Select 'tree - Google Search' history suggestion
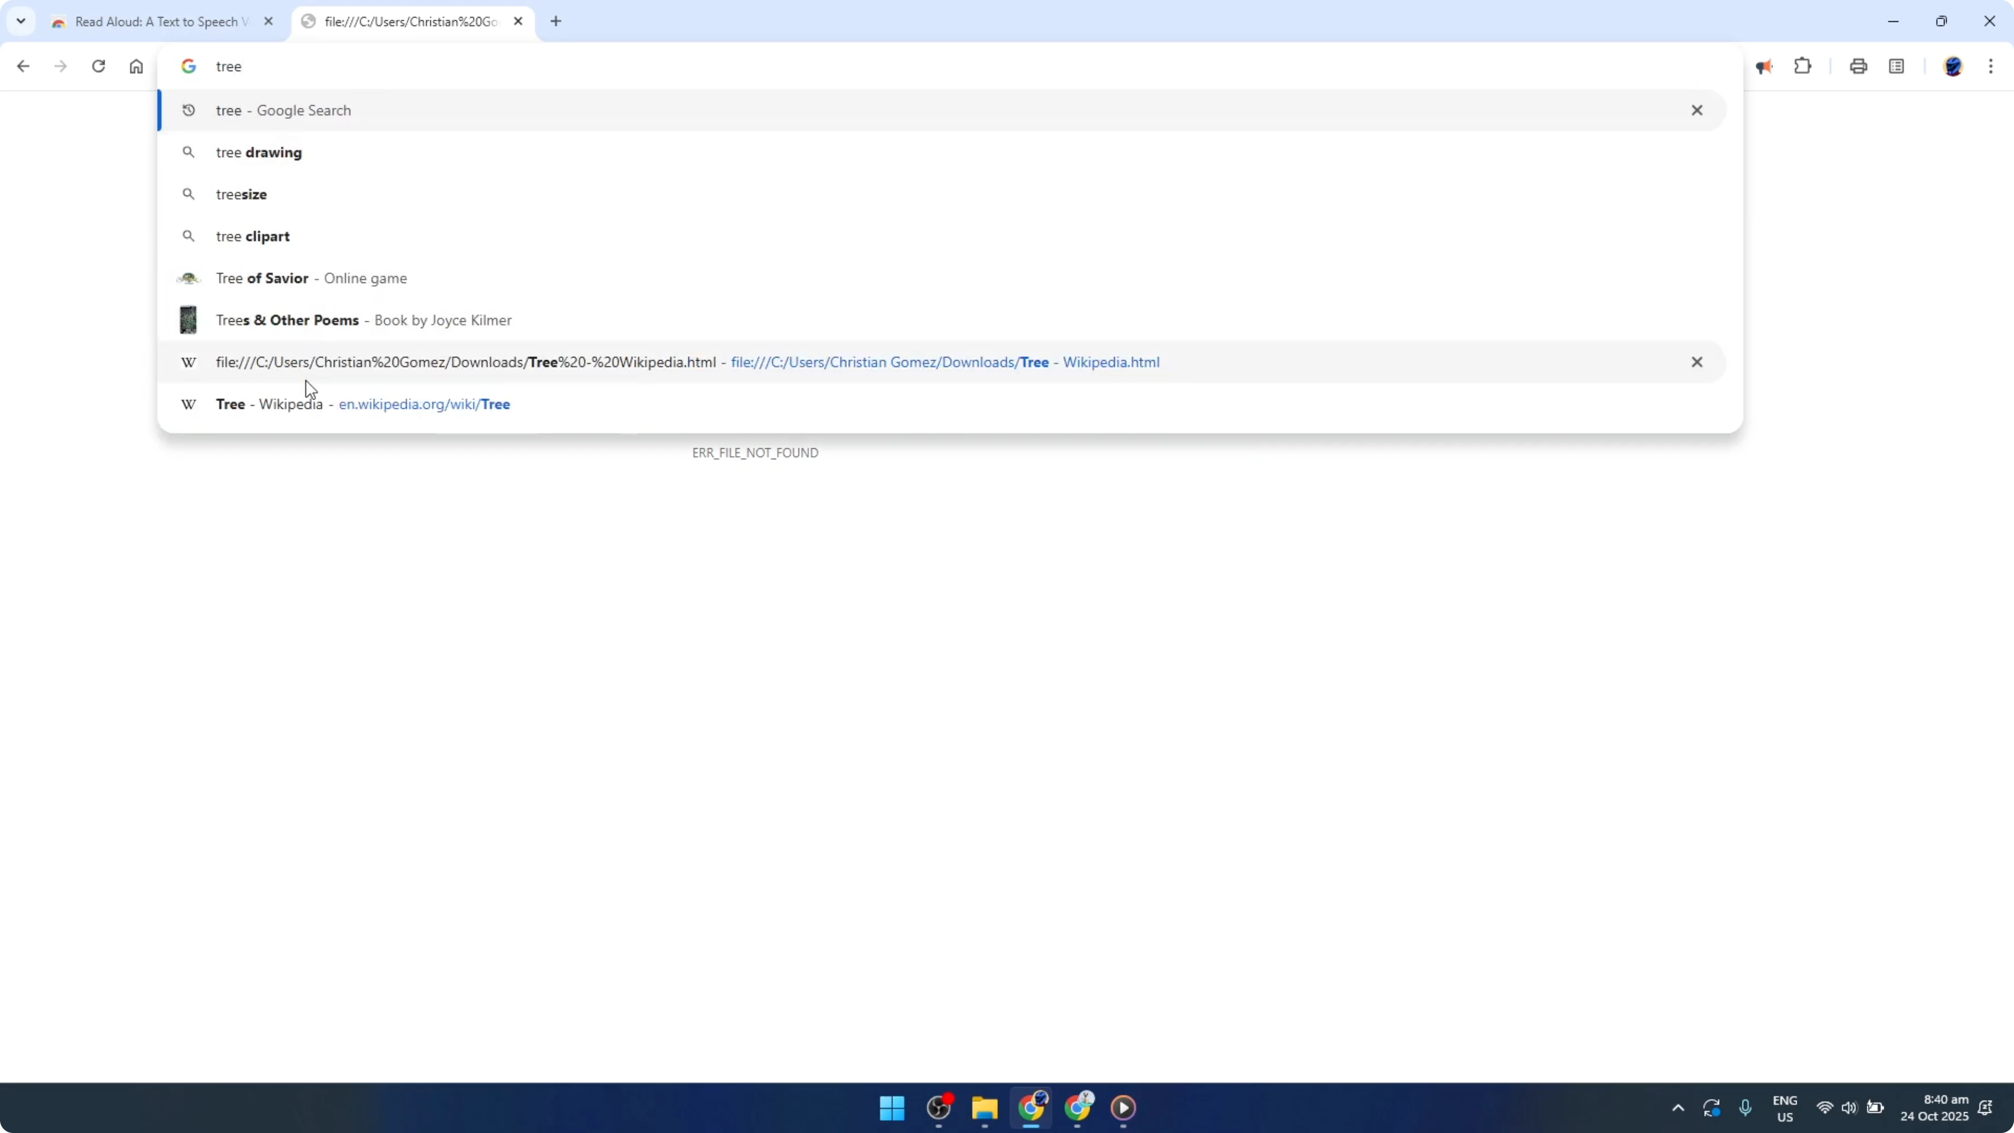The image size is (2014, 1133). pos(941,110)
